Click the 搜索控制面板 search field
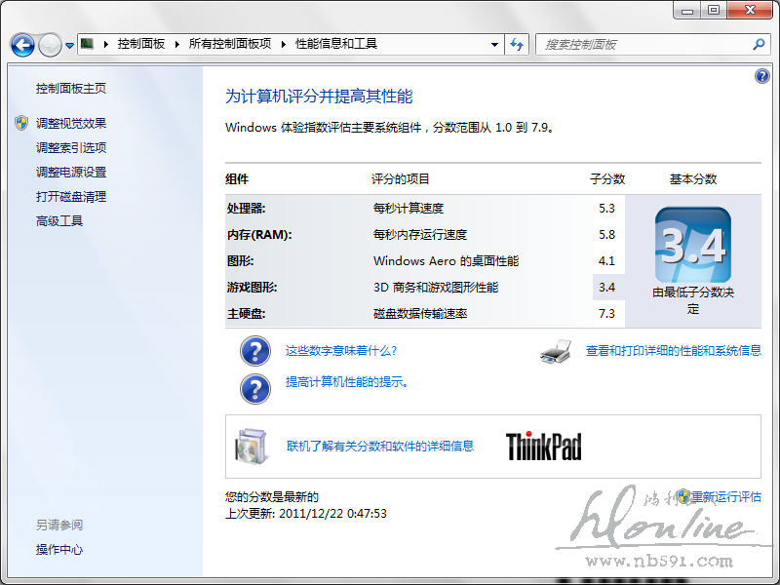The height and width of the screenshot is (585, 780). pyautogui.click(x=643, y=45)
